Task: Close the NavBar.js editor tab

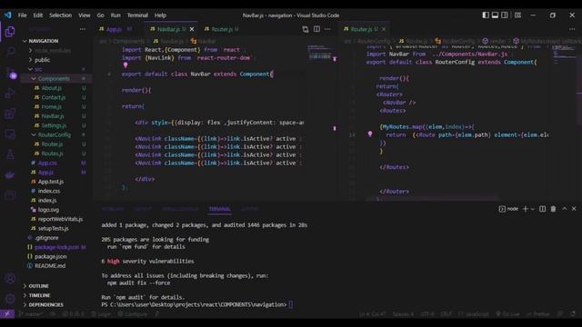Action: pyautogui.click(x=192, y=29)
